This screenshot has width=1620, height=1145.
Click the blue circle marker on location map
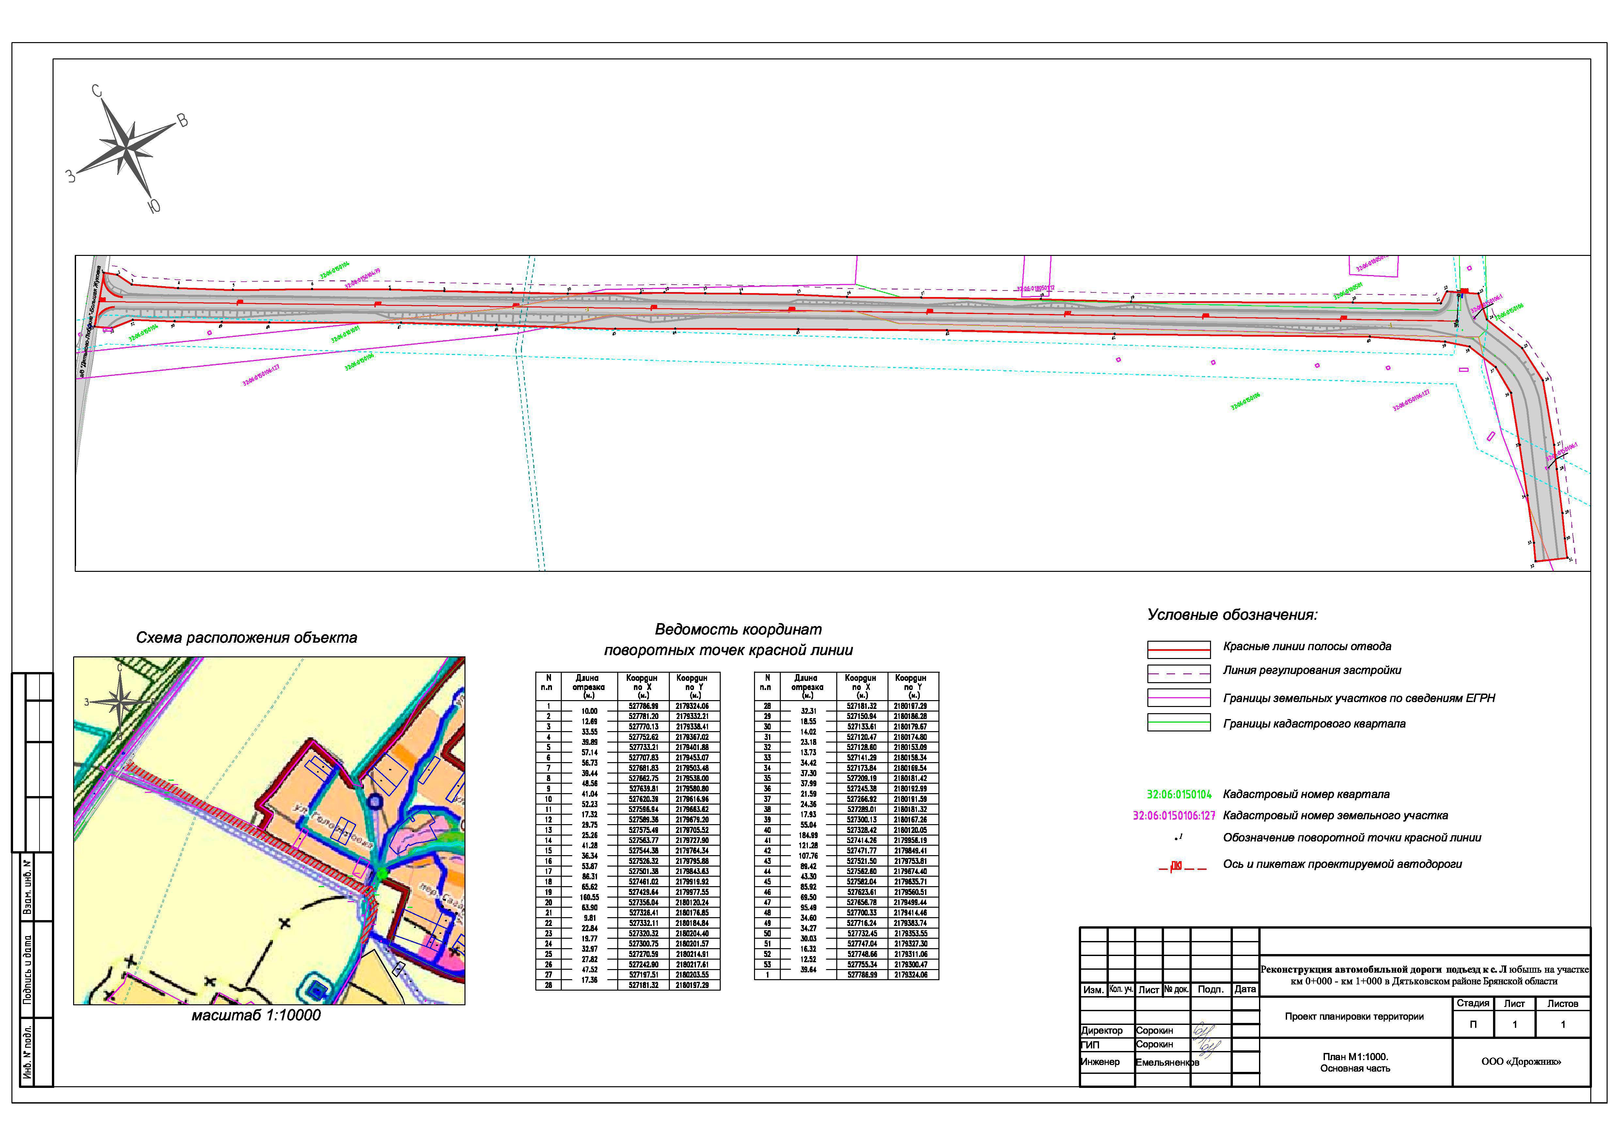[x=375, y=801]
